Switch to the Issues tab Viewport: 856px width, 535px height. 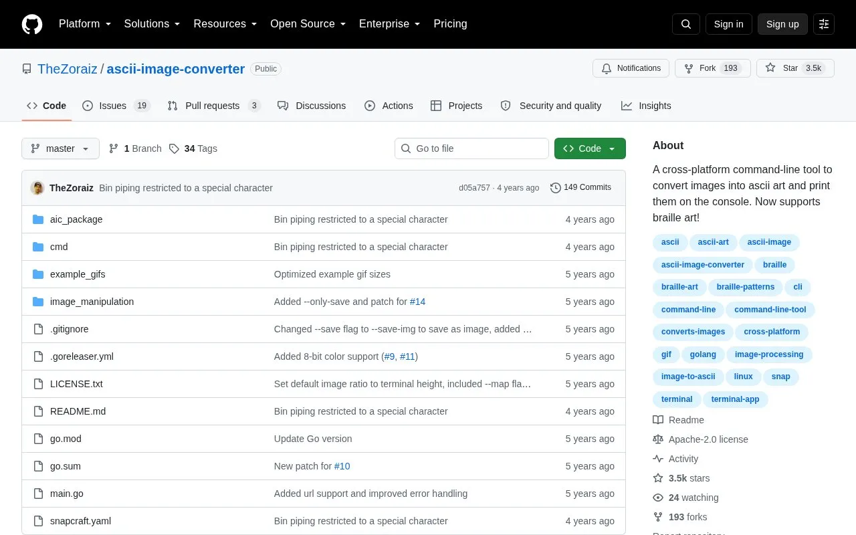coord(117,106)
